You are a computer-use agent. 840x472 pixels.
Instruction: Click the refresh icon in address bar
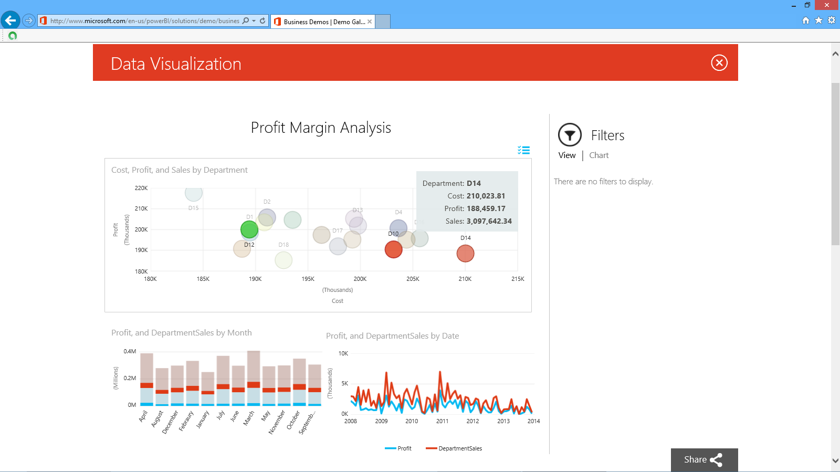click(262, 21)
